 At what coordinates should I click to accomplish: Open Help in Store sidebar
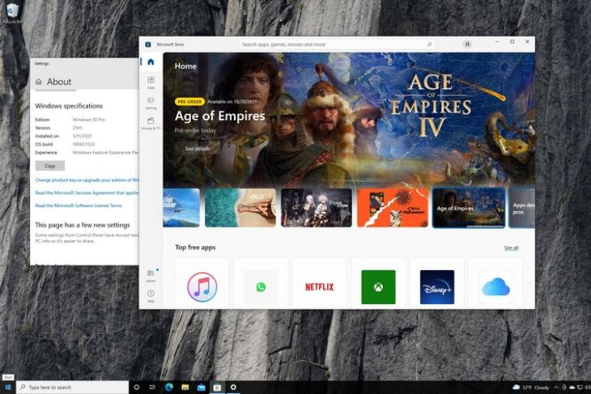pyautogui.click(x=151, y=295)
